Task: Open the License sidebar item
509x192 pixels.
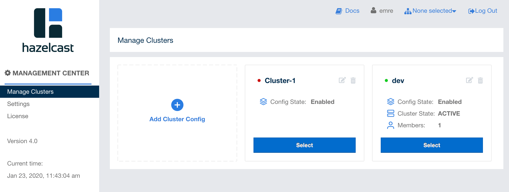Action: (18, 116)
